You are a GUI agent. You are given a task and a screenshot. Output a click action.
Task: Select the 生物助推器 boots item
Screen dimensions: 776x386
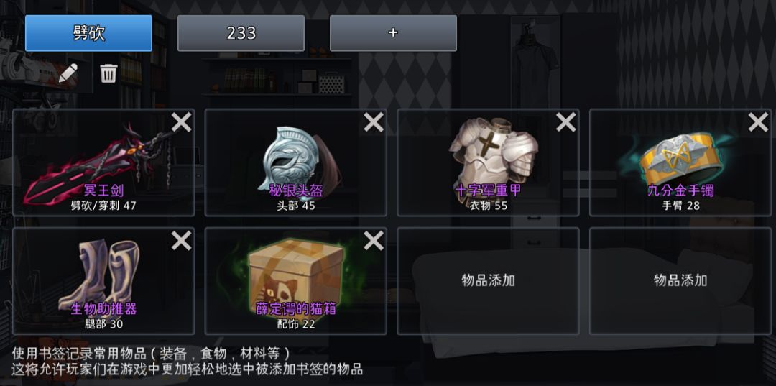coord(103,281)
